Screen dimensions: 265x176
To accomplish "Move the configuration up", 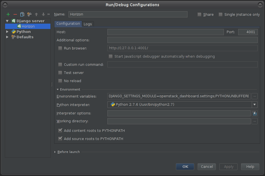I will point(36,14).
